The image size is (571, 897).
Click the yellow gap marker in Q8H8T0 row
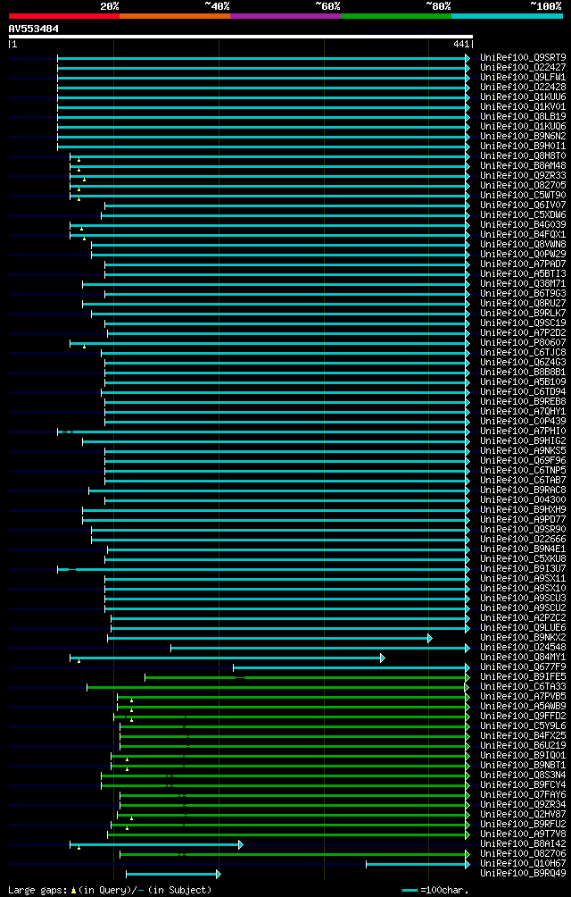tap(79, 160)
